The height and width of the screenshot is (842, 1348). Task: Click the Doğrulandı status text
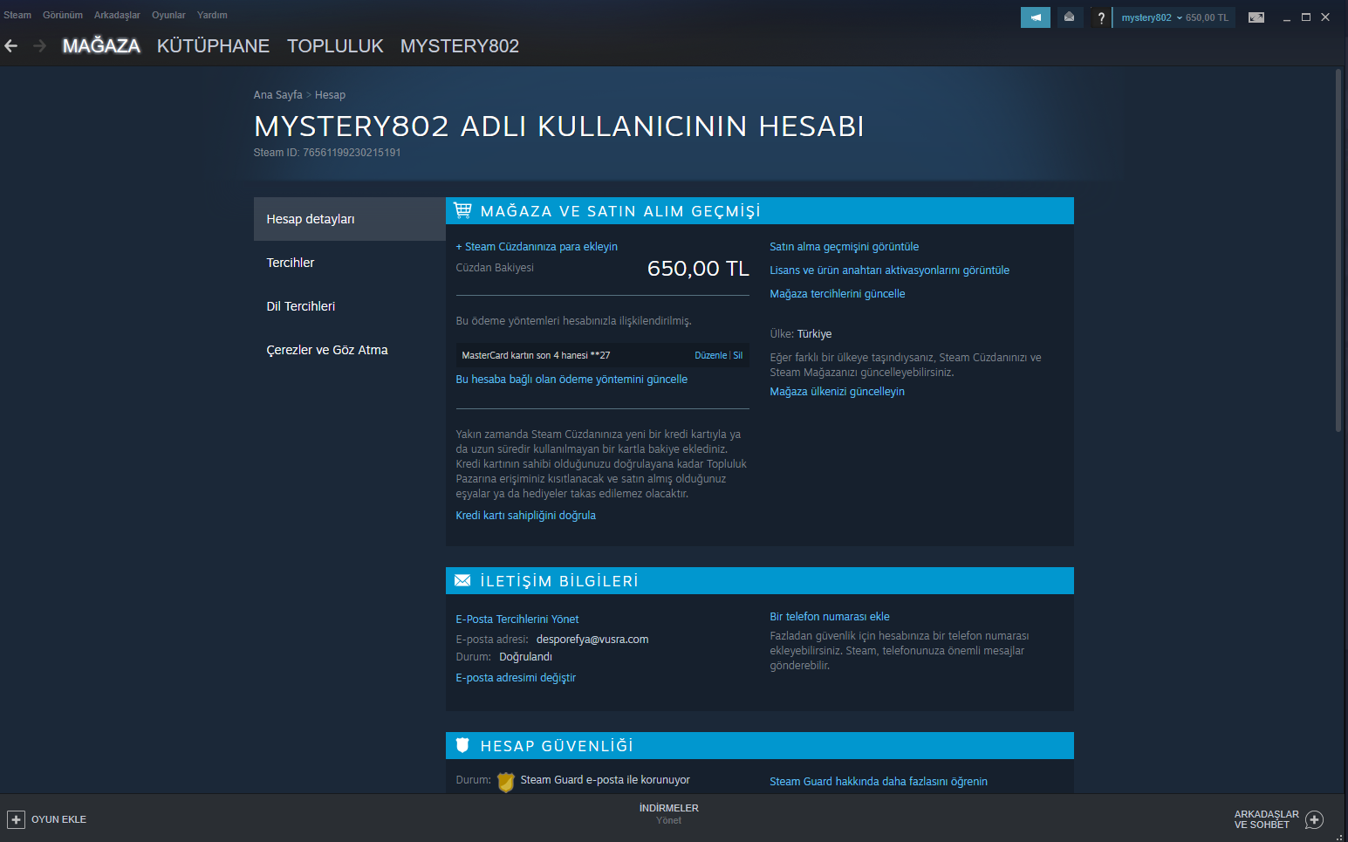click(525, 657)
